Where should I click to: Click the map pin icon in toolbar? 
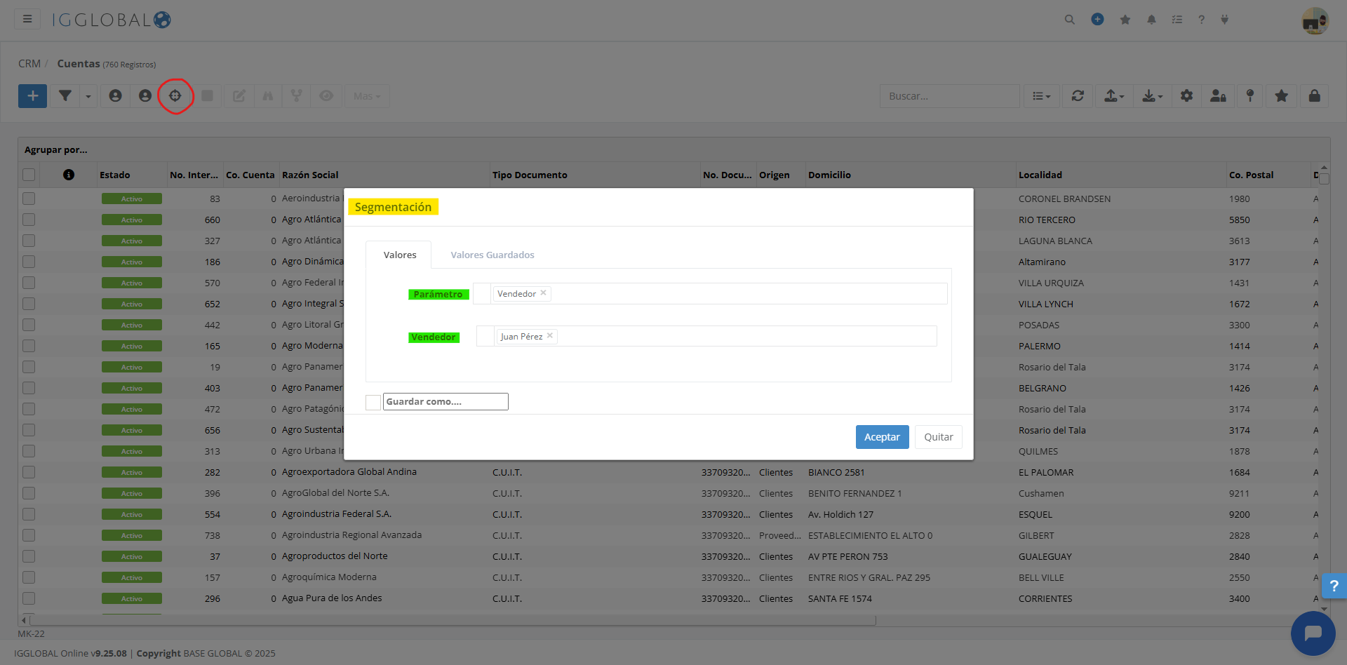[1249, 96]
